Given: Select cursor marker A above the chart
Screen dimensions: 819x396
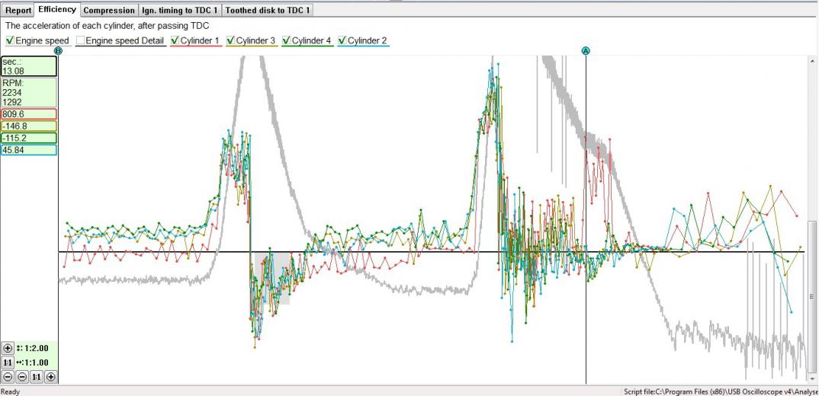Looking at the screenshot, I should coord(586,50).
